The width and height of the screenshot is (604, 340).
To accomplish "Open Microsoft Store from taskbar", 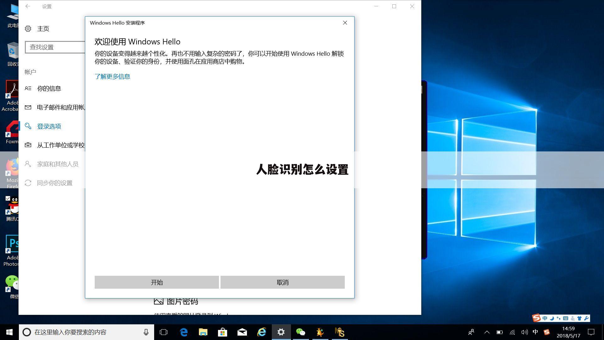I will pyautogui.click(x=223, y=332).
